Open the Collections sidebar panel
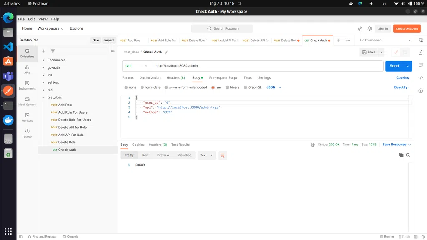The image size is (427, 240). coord(27,53)
